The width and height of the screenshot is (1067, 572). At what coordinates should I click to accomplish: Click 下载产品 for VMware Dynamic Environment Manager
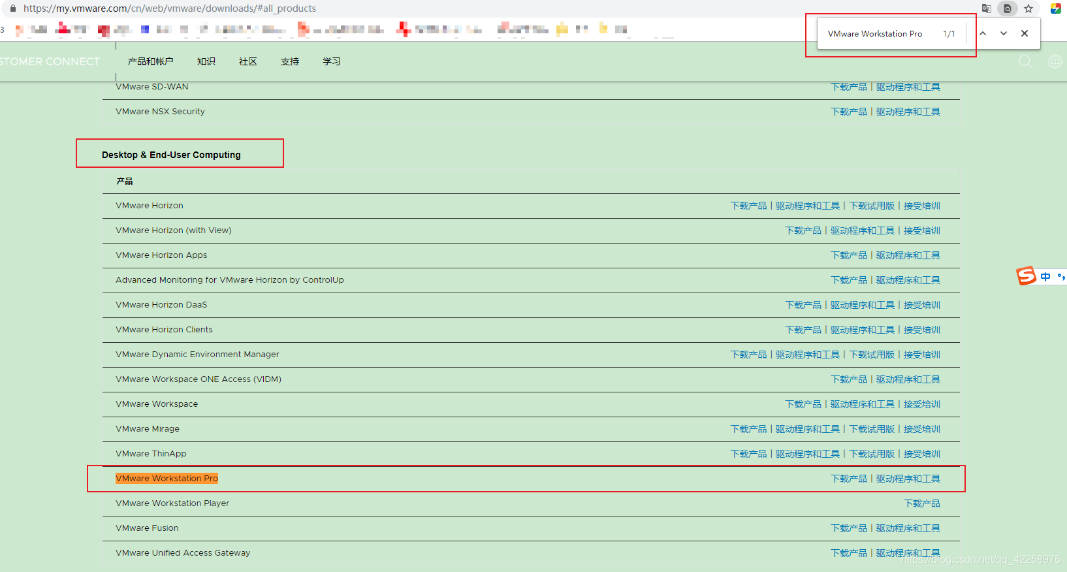point(748,355)
